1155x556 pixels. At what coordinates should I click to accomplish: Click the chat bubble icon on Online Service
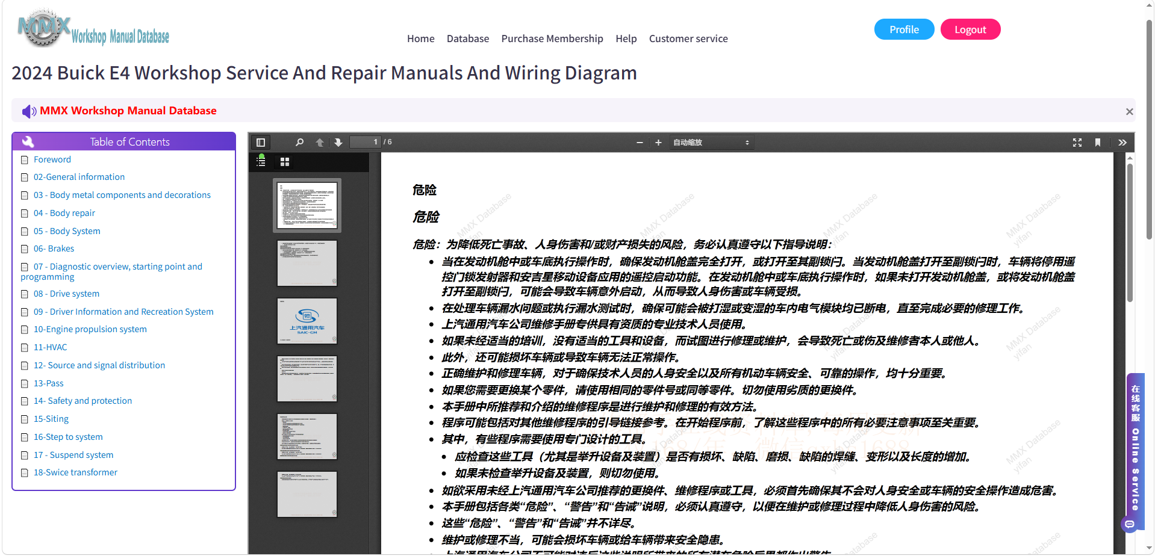[1130, 524]
